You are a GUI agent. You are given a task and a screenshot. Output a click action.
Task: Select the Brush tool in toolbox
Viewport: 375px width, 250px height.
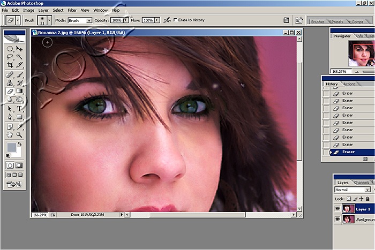19,75
